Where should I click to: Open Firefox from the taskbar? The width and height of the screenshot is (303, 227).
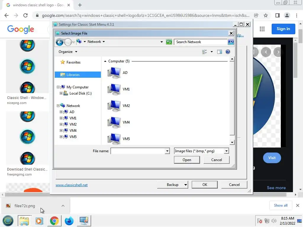tap(69, 220)
